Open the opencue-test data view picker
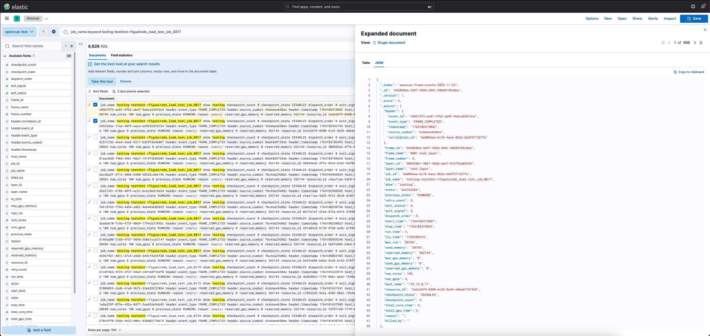Screen dimensions: 710x336 (x=19, y=32)
